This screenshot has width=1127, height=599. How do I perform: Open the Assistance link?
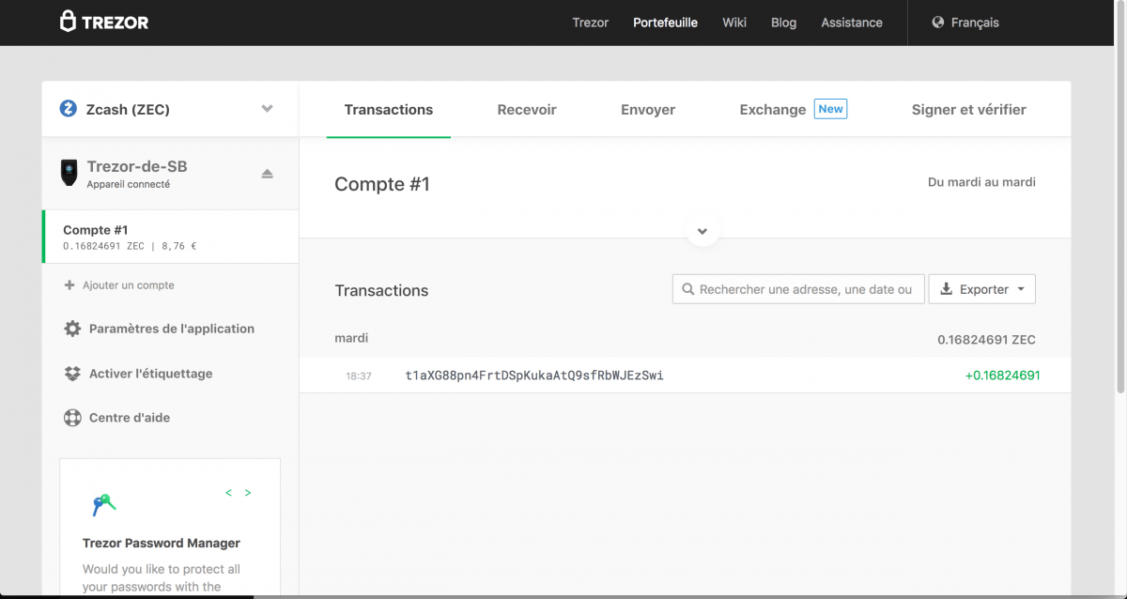click(x=851, y=23)
